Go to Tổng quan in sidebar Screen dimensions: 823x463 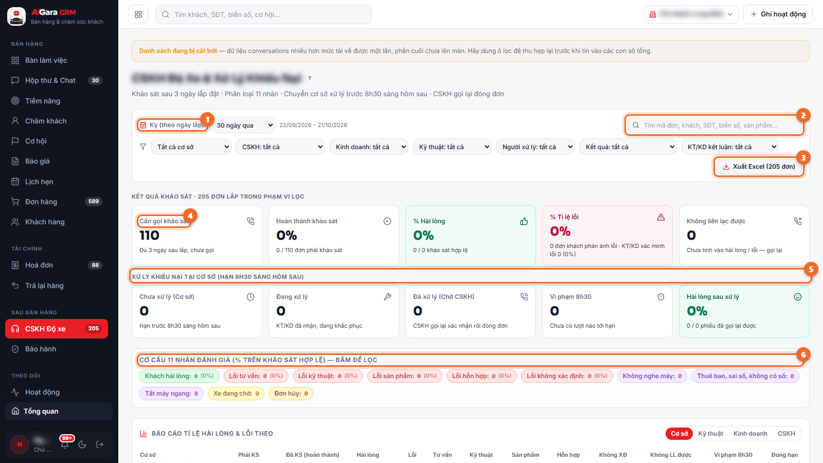click(59, 412)
